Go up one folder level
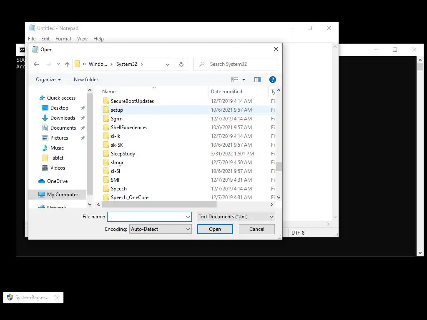427x320 pixels. pos(67,64)
